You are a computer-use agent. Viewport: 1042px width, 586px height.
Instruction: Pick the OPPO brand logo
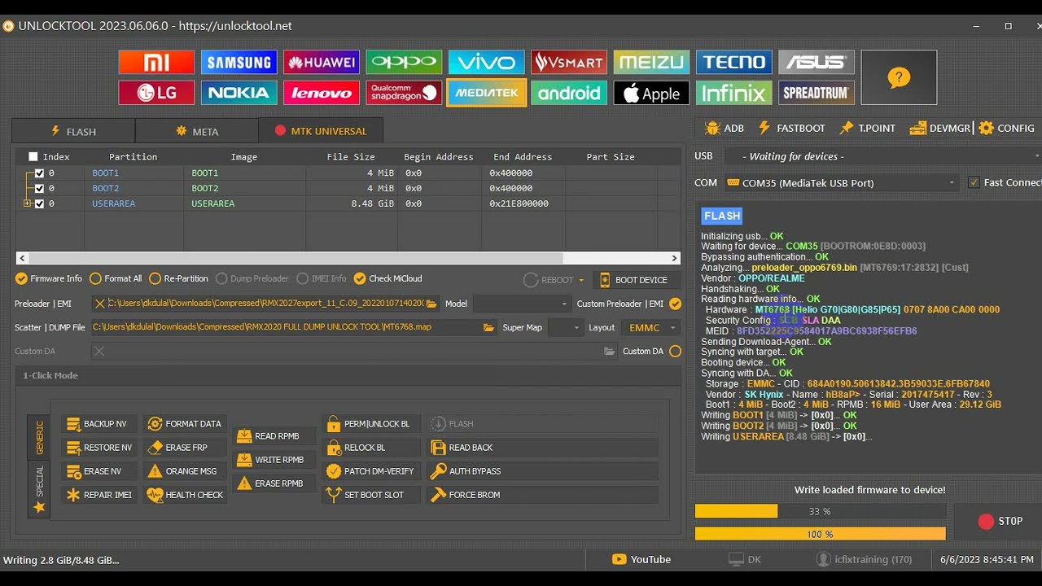tap(404, 62)
